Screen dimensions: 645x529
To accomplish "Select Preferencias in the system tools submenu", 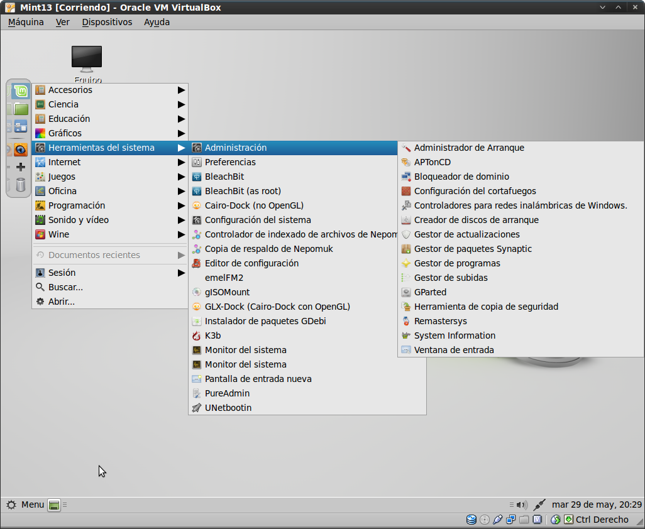I will (230, 162).
